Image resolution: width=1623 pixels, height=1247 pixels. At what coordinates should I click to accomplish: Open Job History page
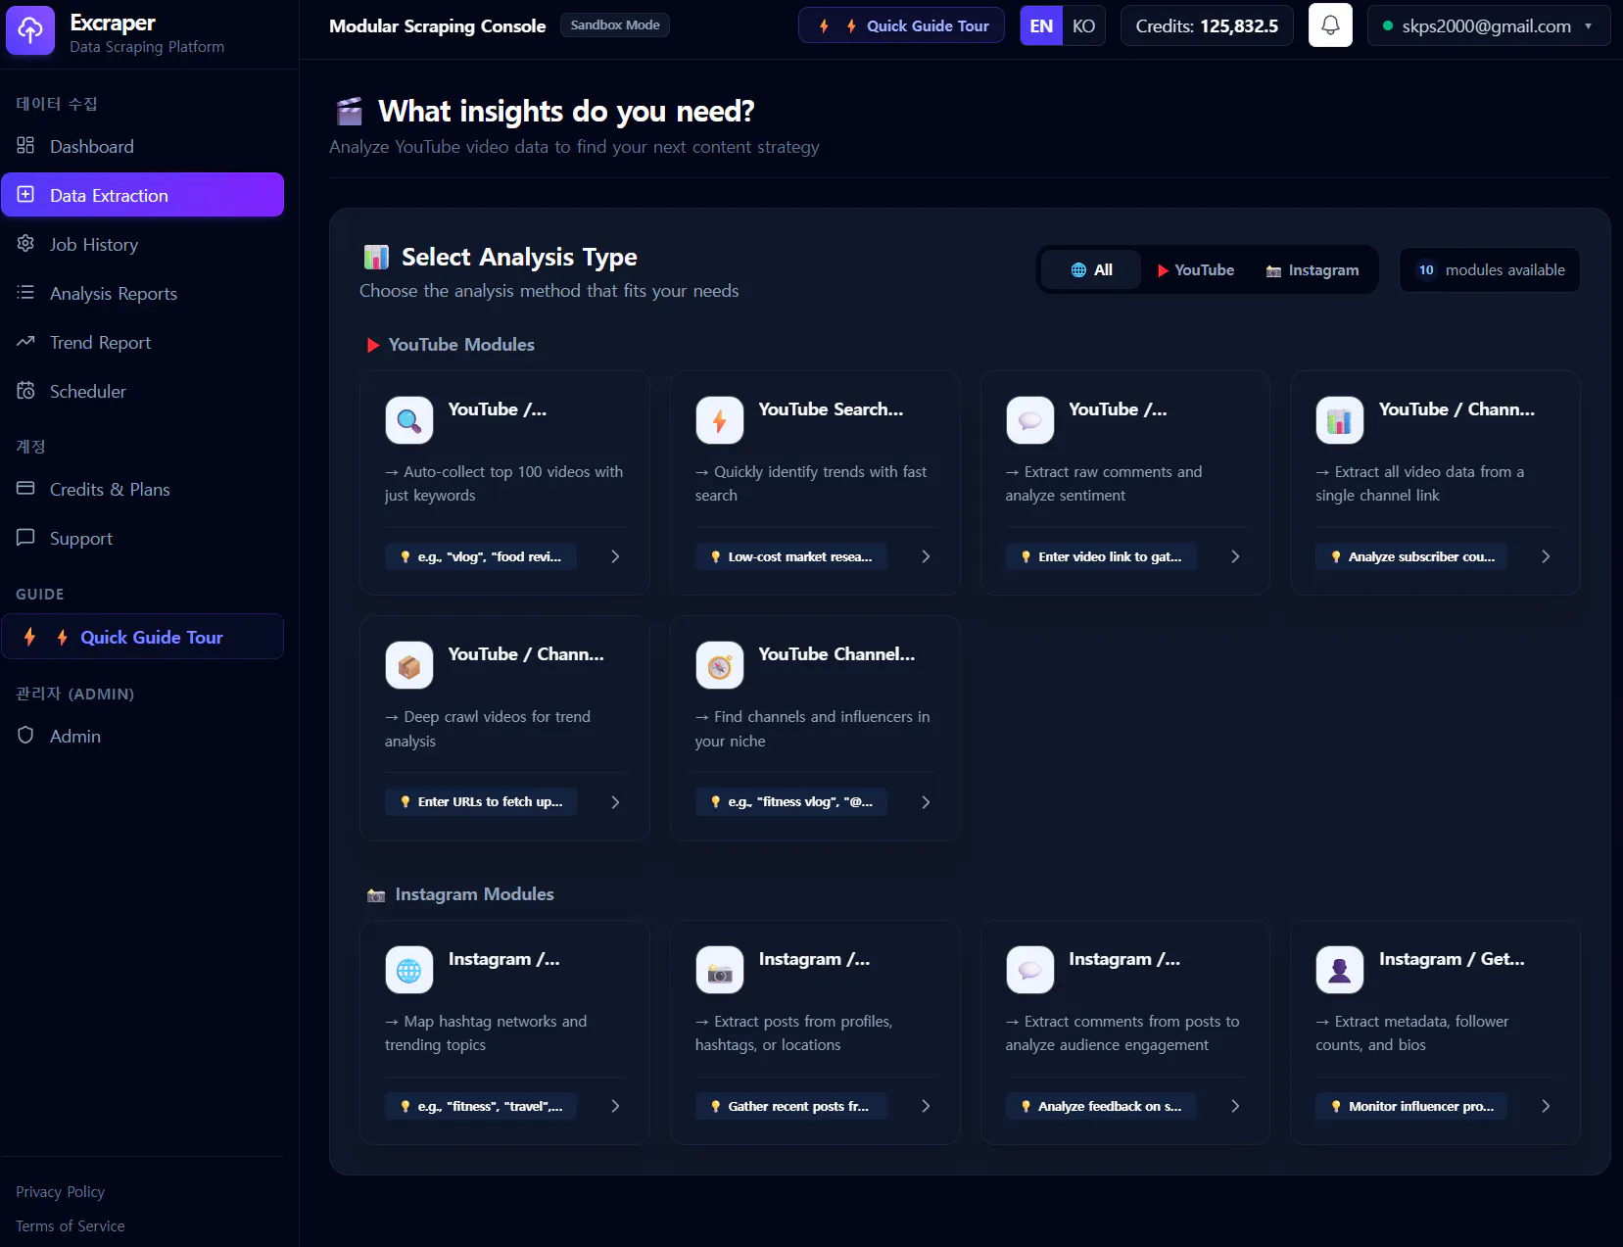(142, 244)
